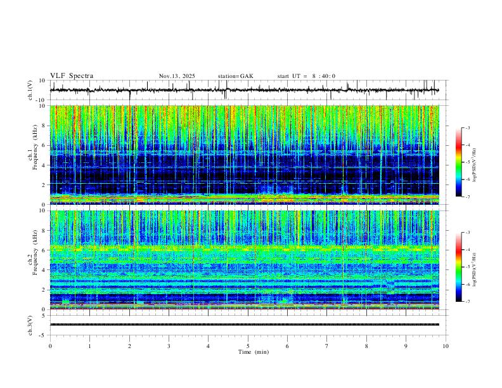
Task: Select the date text "Nov.13, 2025"
Action: tap(177, 76)
